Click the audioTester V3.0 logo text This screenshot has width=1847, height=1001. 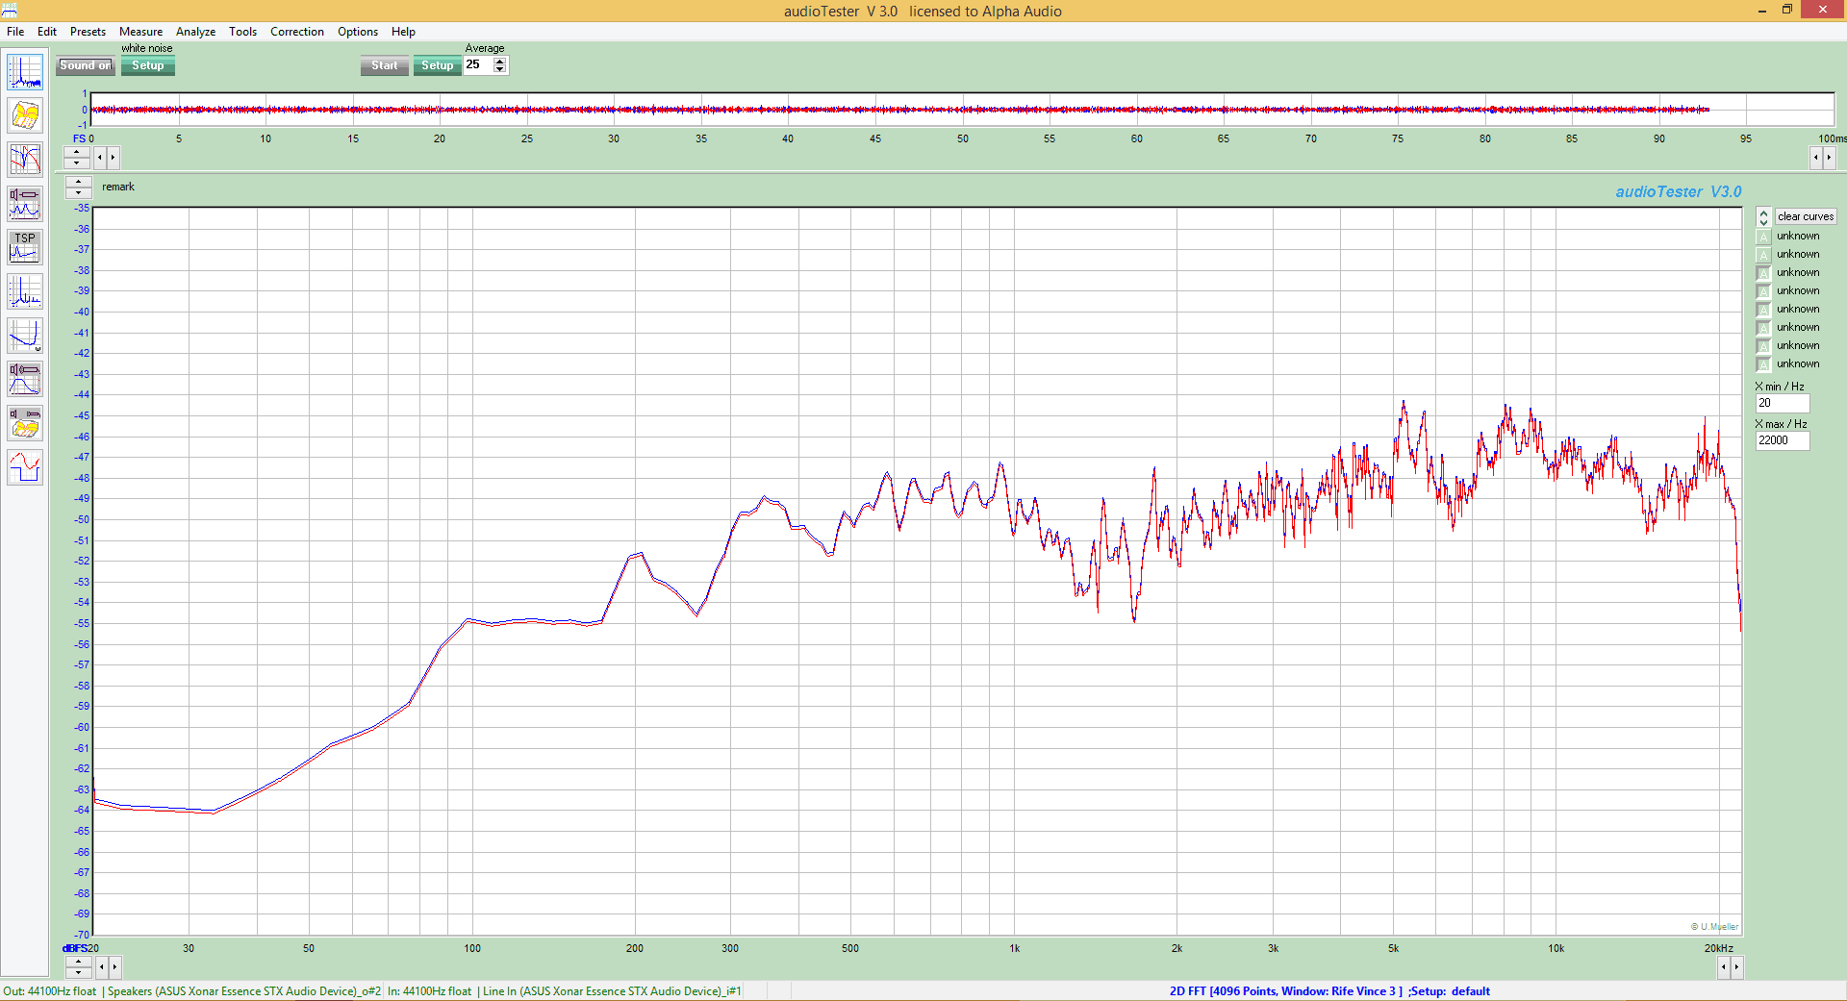(x=1678, y=191)
